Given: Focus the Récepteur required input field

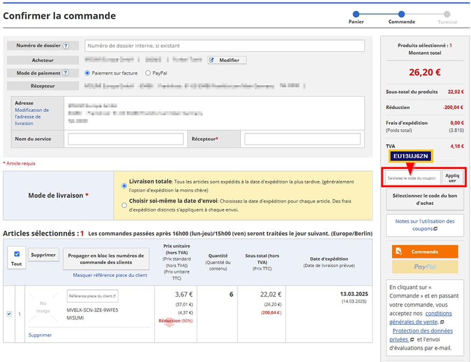Looking at the screenshot, I should [x=303, y=139].
